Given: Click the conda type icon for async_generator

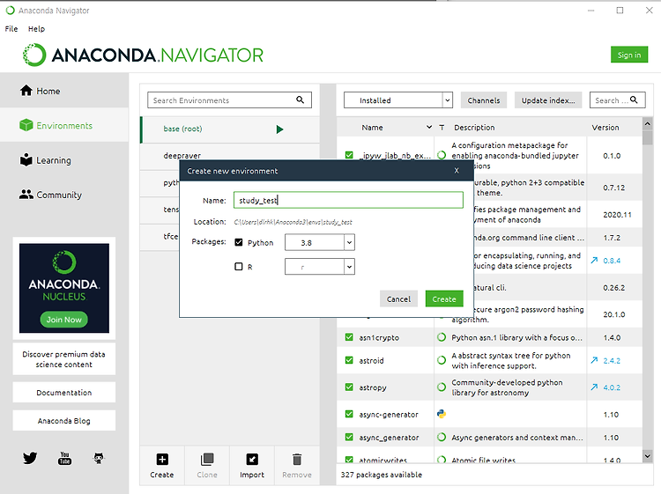Looking at the screenshot, I should pos(442,437).
